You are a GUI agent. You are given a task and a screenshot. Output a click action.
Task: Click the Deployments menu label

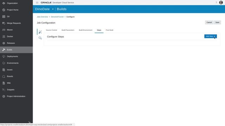point(12,56)
